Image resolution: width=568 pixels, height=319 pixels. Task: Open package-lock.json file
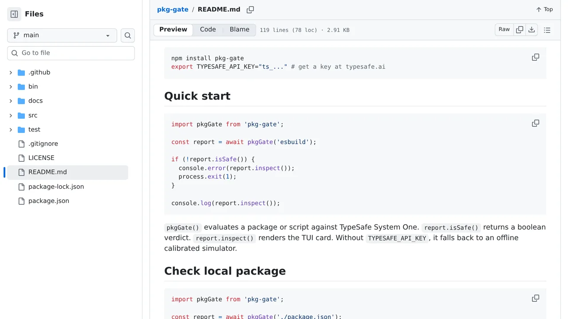click(56, 187)
